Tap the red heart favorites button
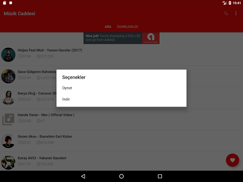Image resolution: width=243 pixels, height=182 pixels. click(233, 160)
